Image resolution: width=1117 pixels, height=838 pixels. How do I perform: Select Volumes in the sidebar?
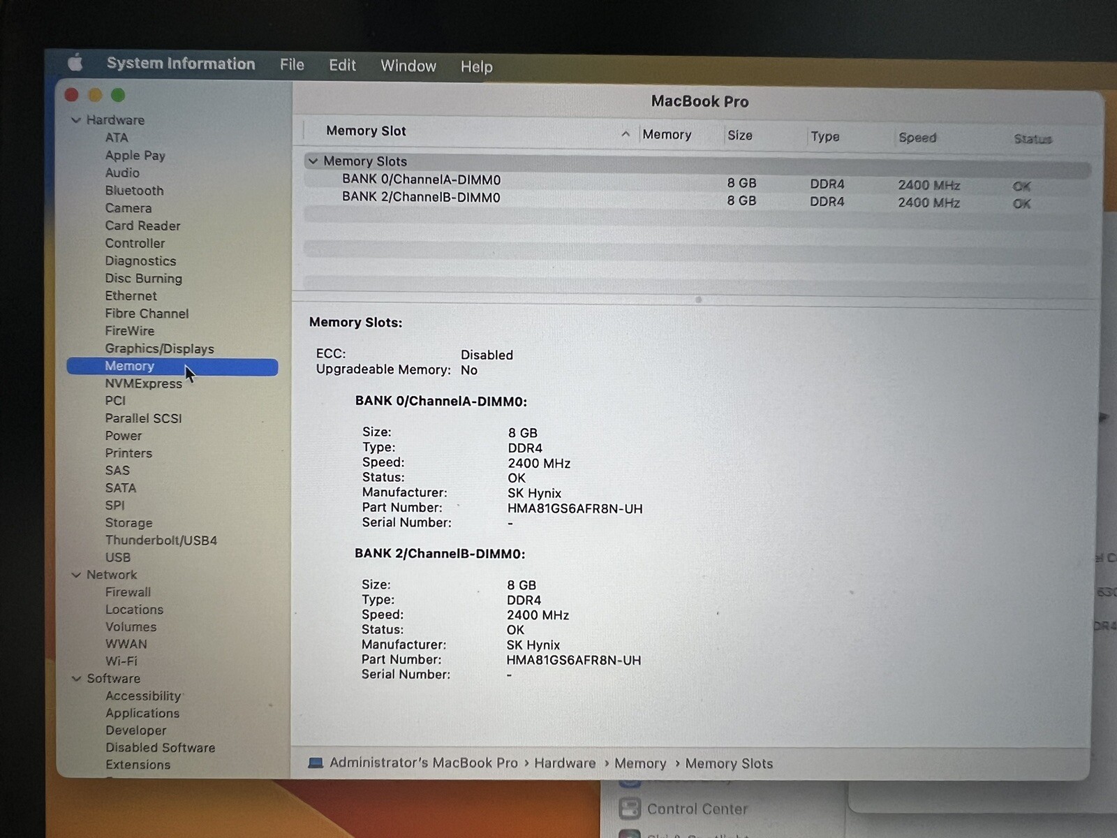(131, 627)
